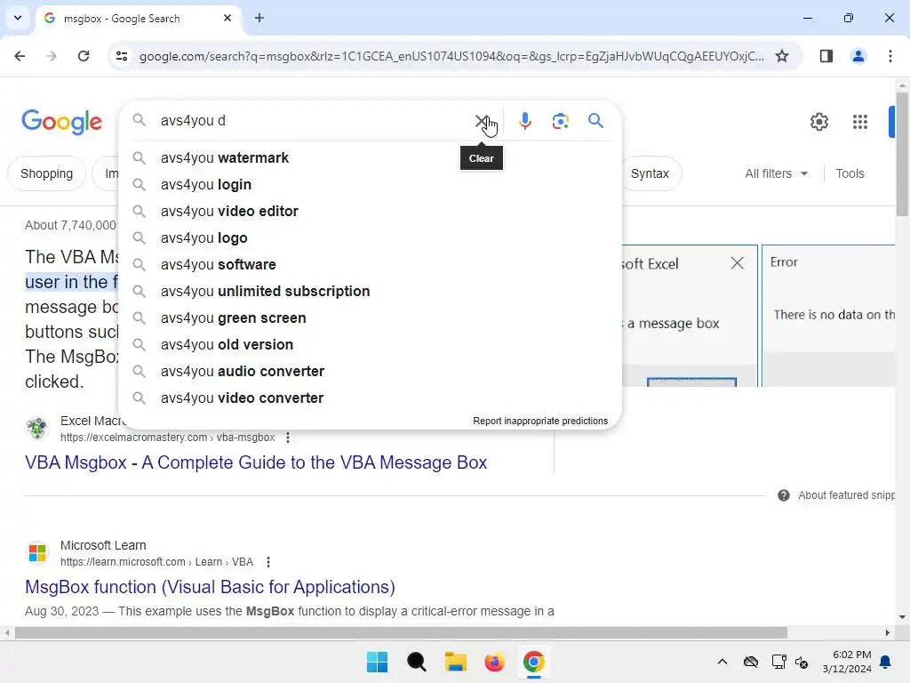Screen dimensions: 910x683
Task: Click Report inappropriate predictions link
Action: click(540, 421)
